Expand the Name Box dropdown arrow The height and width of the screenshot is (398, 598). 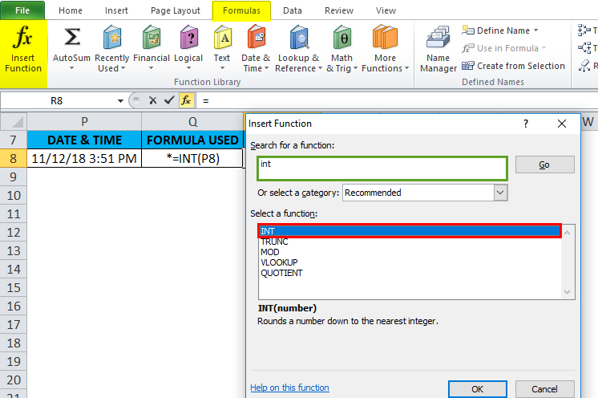[x=121, y=101]
